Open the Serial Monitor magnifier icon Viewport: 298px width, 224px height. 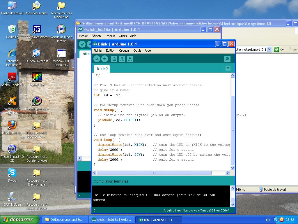click(x=227, y=59)
